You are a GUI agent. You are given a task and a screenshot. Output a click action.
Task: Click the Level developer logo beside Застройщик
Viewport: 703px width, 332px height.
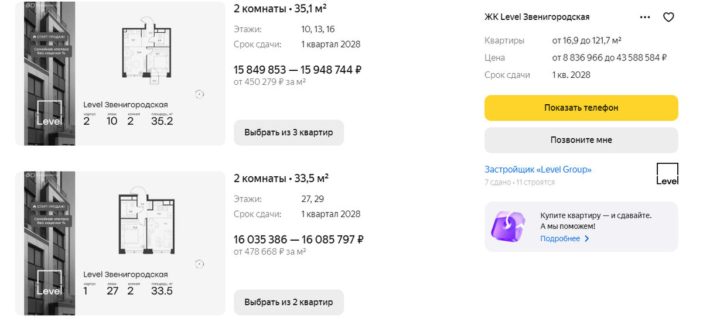(667, 174)
